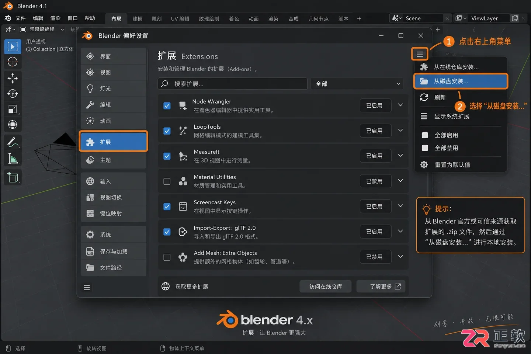The height and width of the screenshot is (354, 531).
Task: Enable the Material Utilities checkbox
Action: 167,181
